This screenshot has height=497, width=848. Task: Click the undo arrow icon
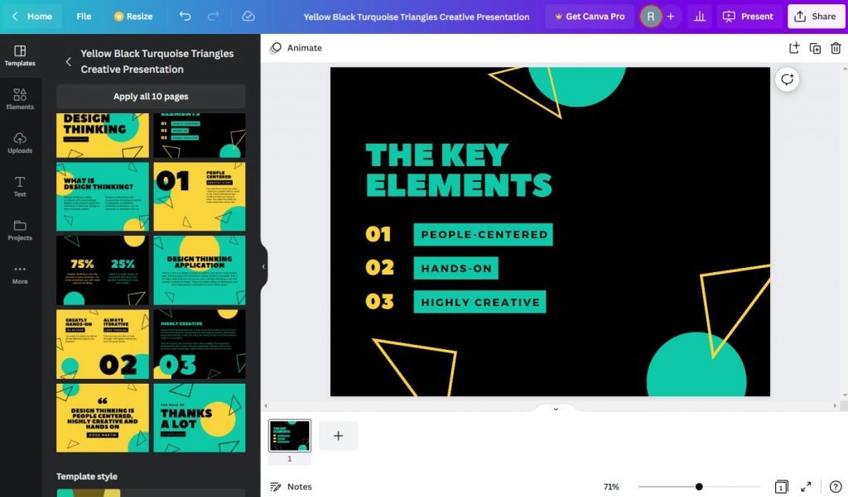click(x=185, y=17)
